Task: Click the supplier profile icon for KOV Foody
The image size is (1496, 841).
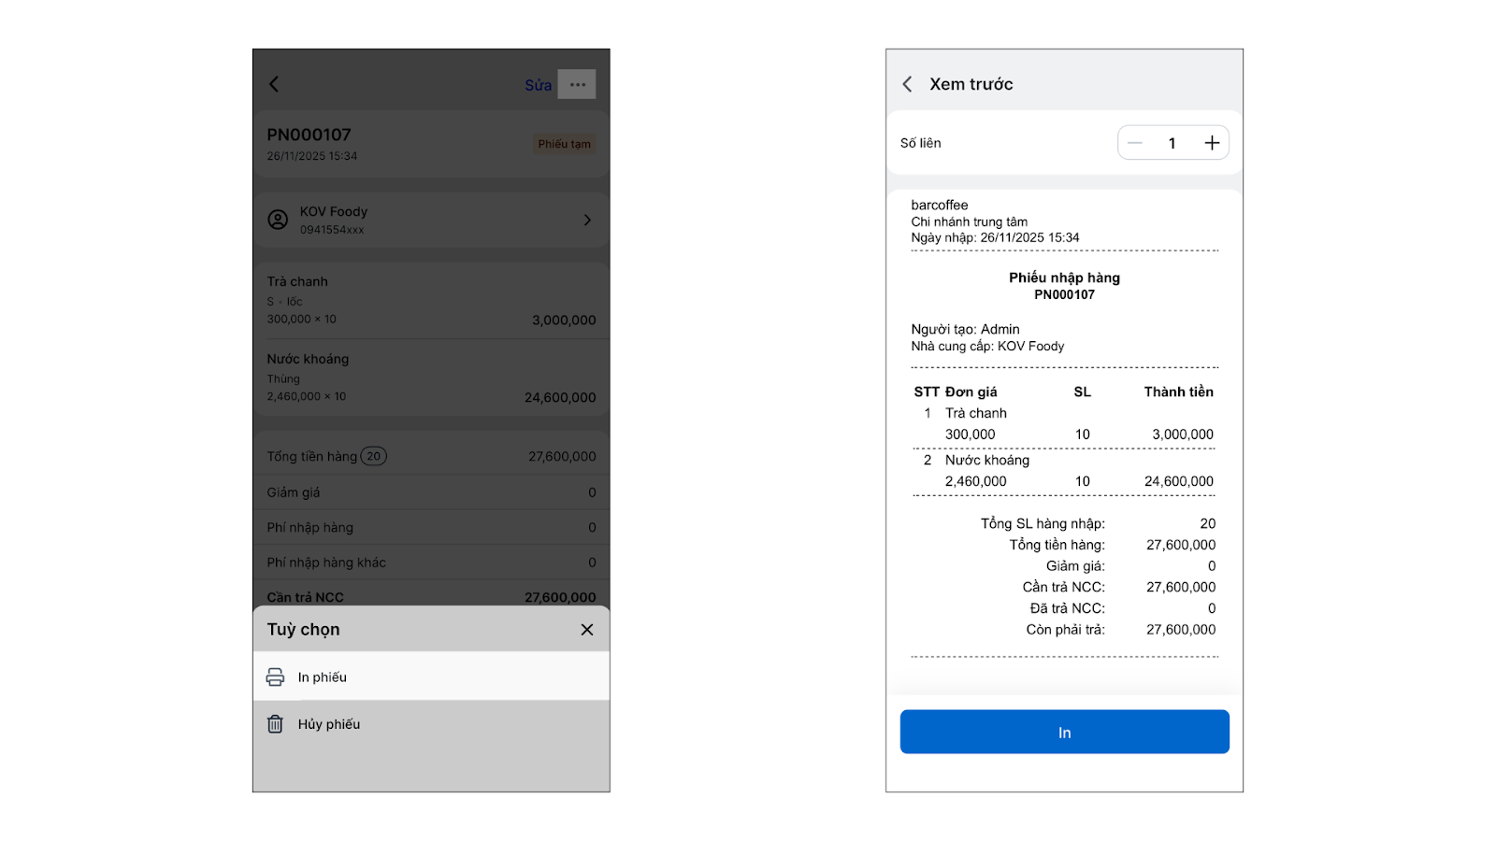Action: tap(278, 220)
